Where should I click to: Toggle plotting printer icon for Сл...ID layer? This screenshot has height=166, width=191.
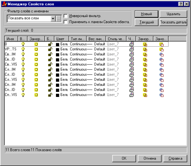131,74
